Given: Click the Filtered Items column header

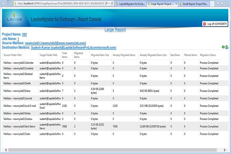Looking at the screenshot, I should [190, 55].
